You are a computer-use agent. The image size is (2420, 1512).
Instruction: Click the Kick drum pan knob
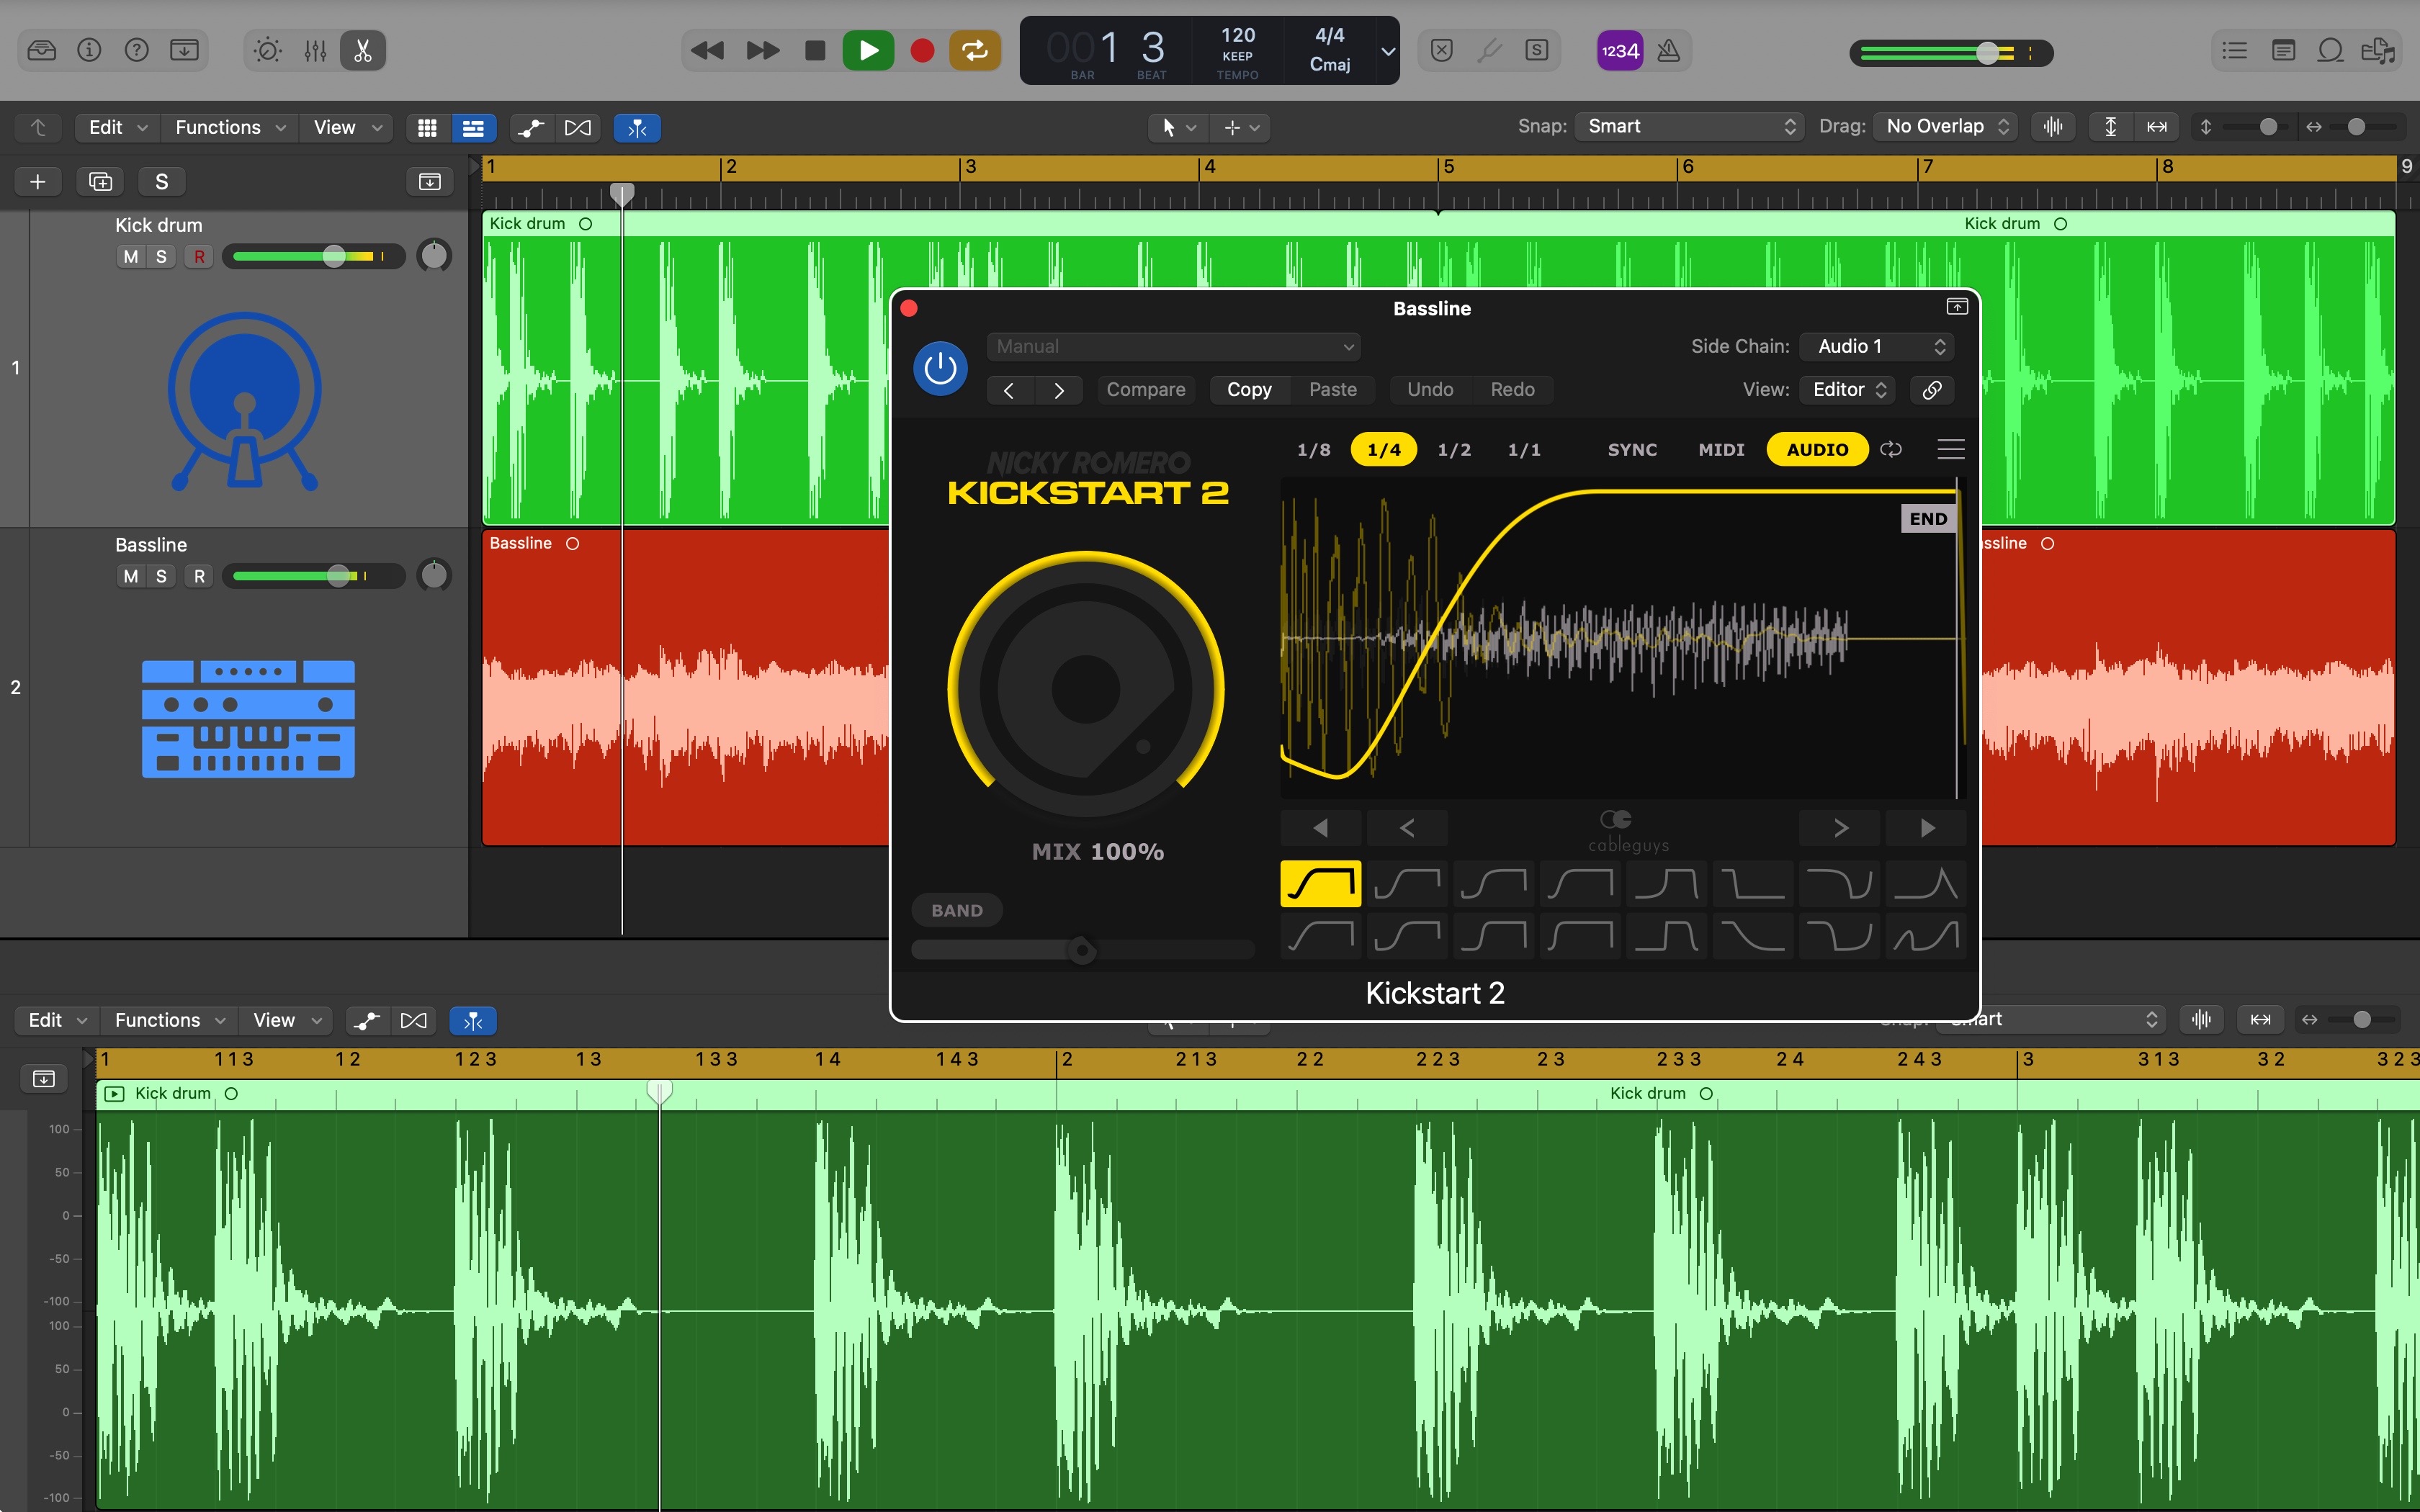pyautogui.click(x=434, y=256)
